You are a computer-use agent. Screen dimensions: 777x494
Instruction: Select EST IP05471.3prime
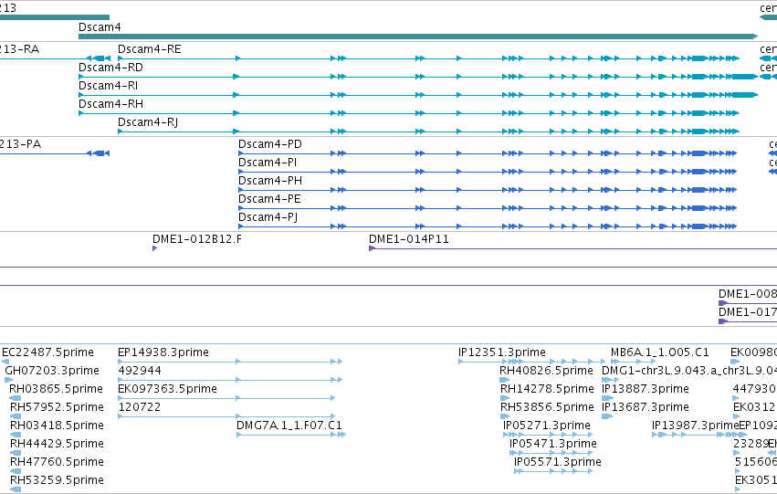(x=553, y=444)
